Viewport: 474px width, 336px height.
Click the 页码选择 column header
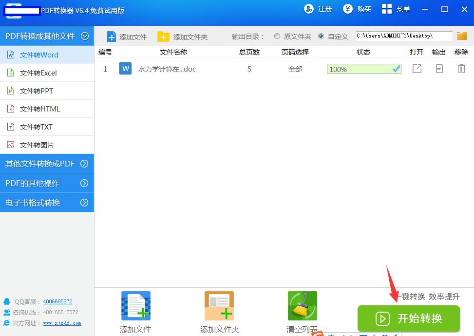(295, 52)
